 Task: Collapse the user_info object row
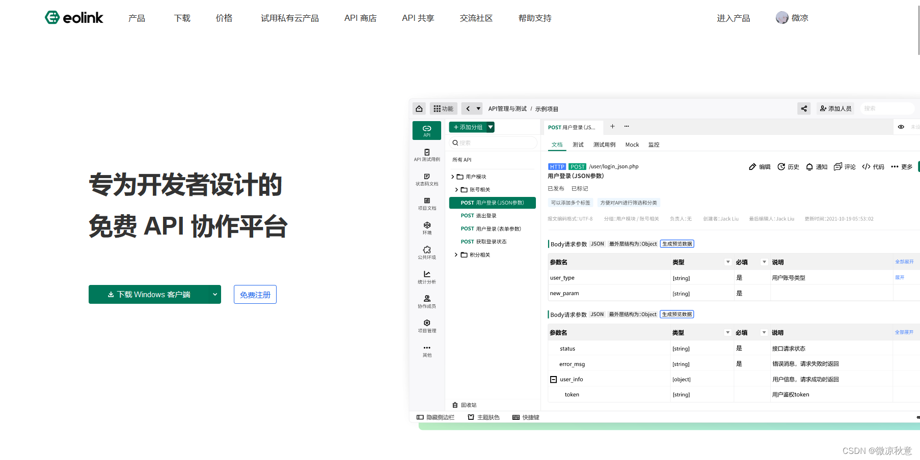tap(553, 380)
